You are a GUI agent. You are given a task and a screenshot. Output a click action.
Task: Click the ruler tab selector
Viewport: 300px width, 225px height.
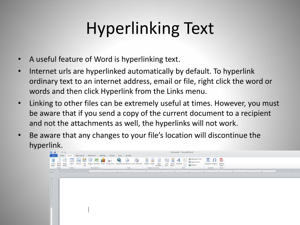click(52, 171)
